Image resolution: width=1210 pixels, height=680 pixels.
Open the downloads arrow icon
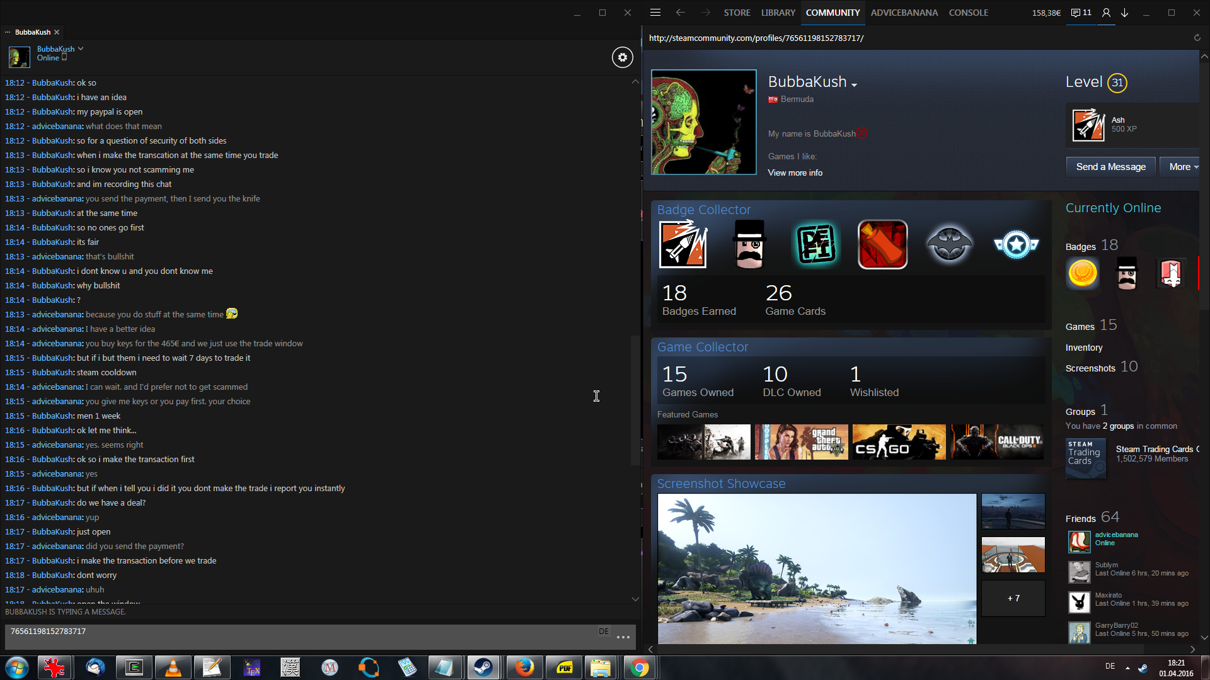coord(1124,13)
